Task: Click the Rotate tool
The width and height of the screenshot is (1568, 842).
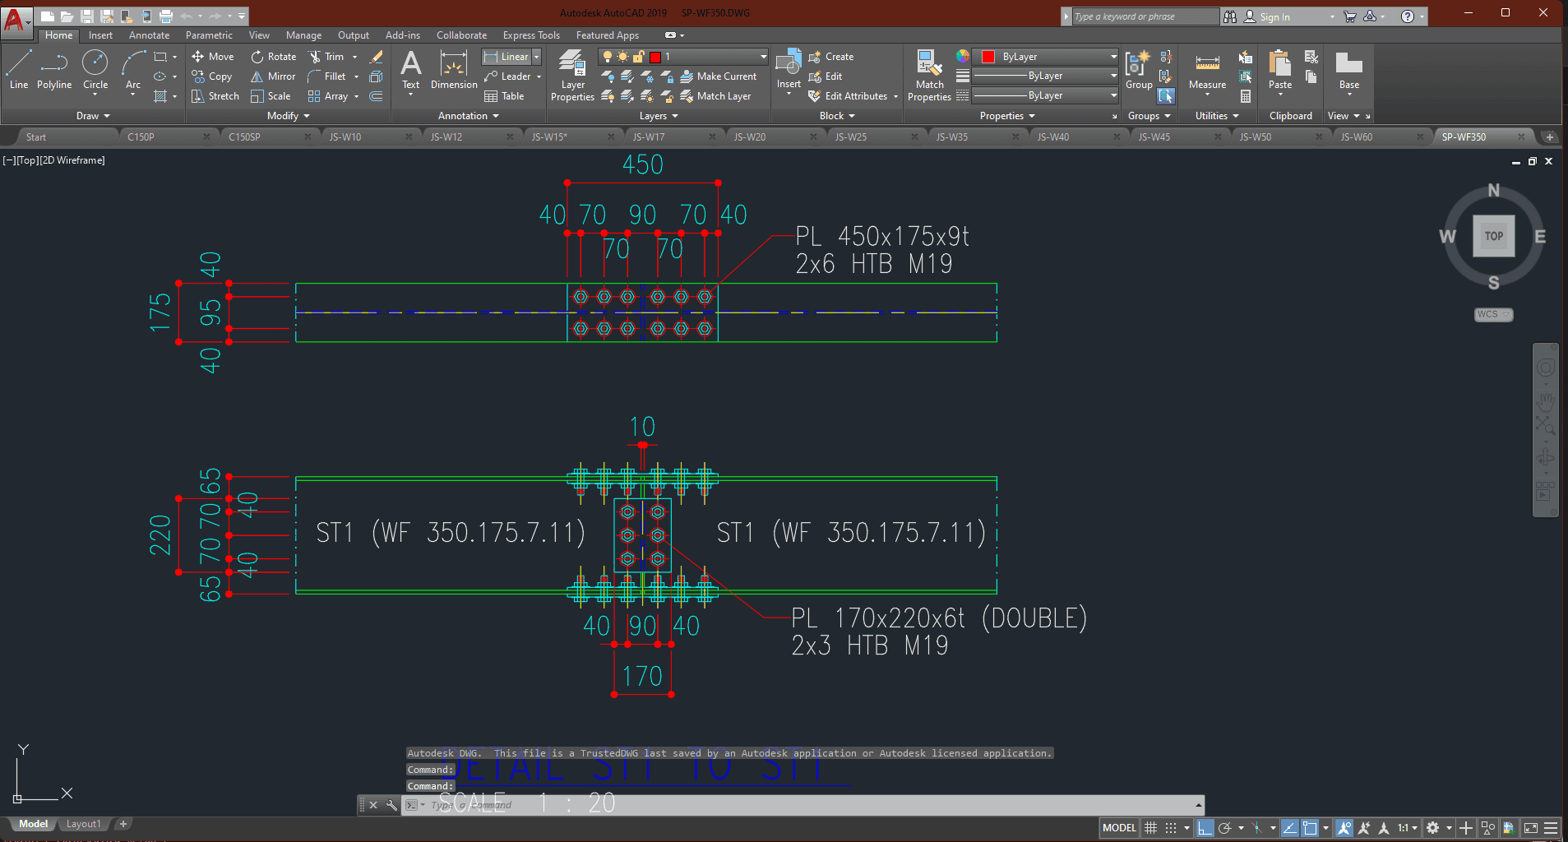Action: 274,57
